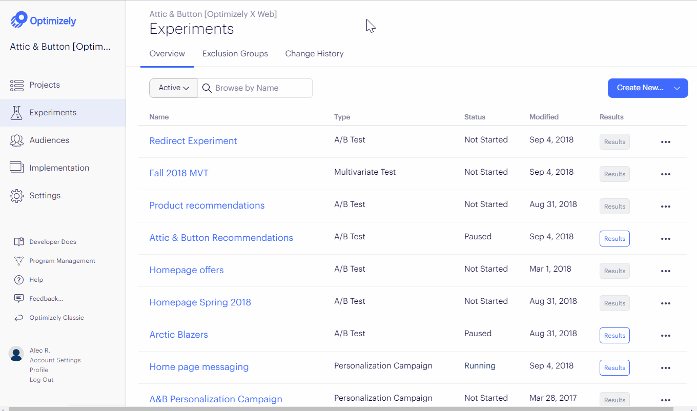697x411 pixels.
Task: Open Projects via its list icon
Action: [17, 85]
